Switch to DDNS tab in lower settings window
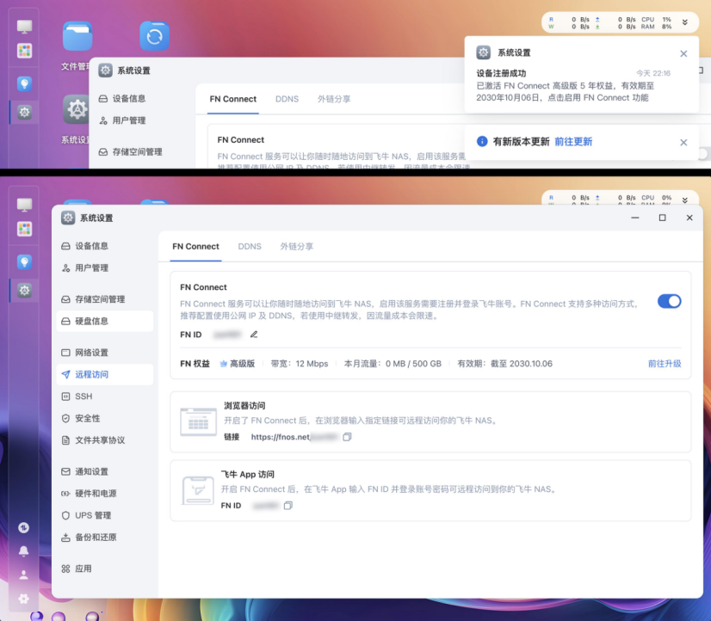Screen dimensions: 711x621 point(250,246)
